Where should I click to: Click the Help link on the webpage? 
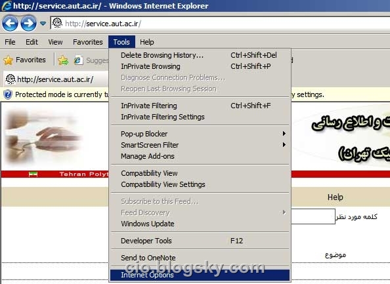pyautogui.click(x=336, y=197)
